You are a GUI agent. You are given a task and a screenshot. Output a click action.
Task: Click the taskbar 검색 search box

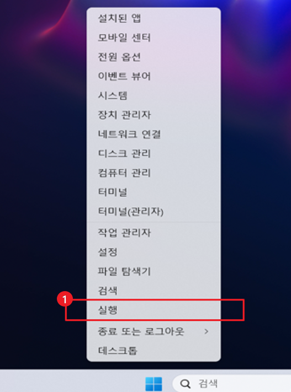pos(232,383)
